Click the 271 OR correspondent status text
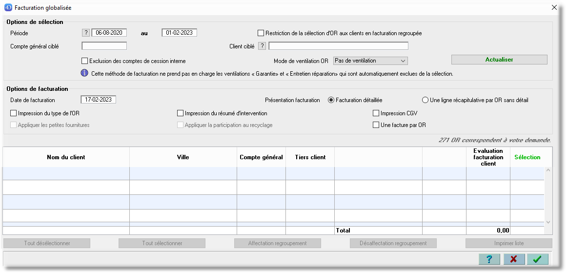568x274 pixels. (495, 140)
